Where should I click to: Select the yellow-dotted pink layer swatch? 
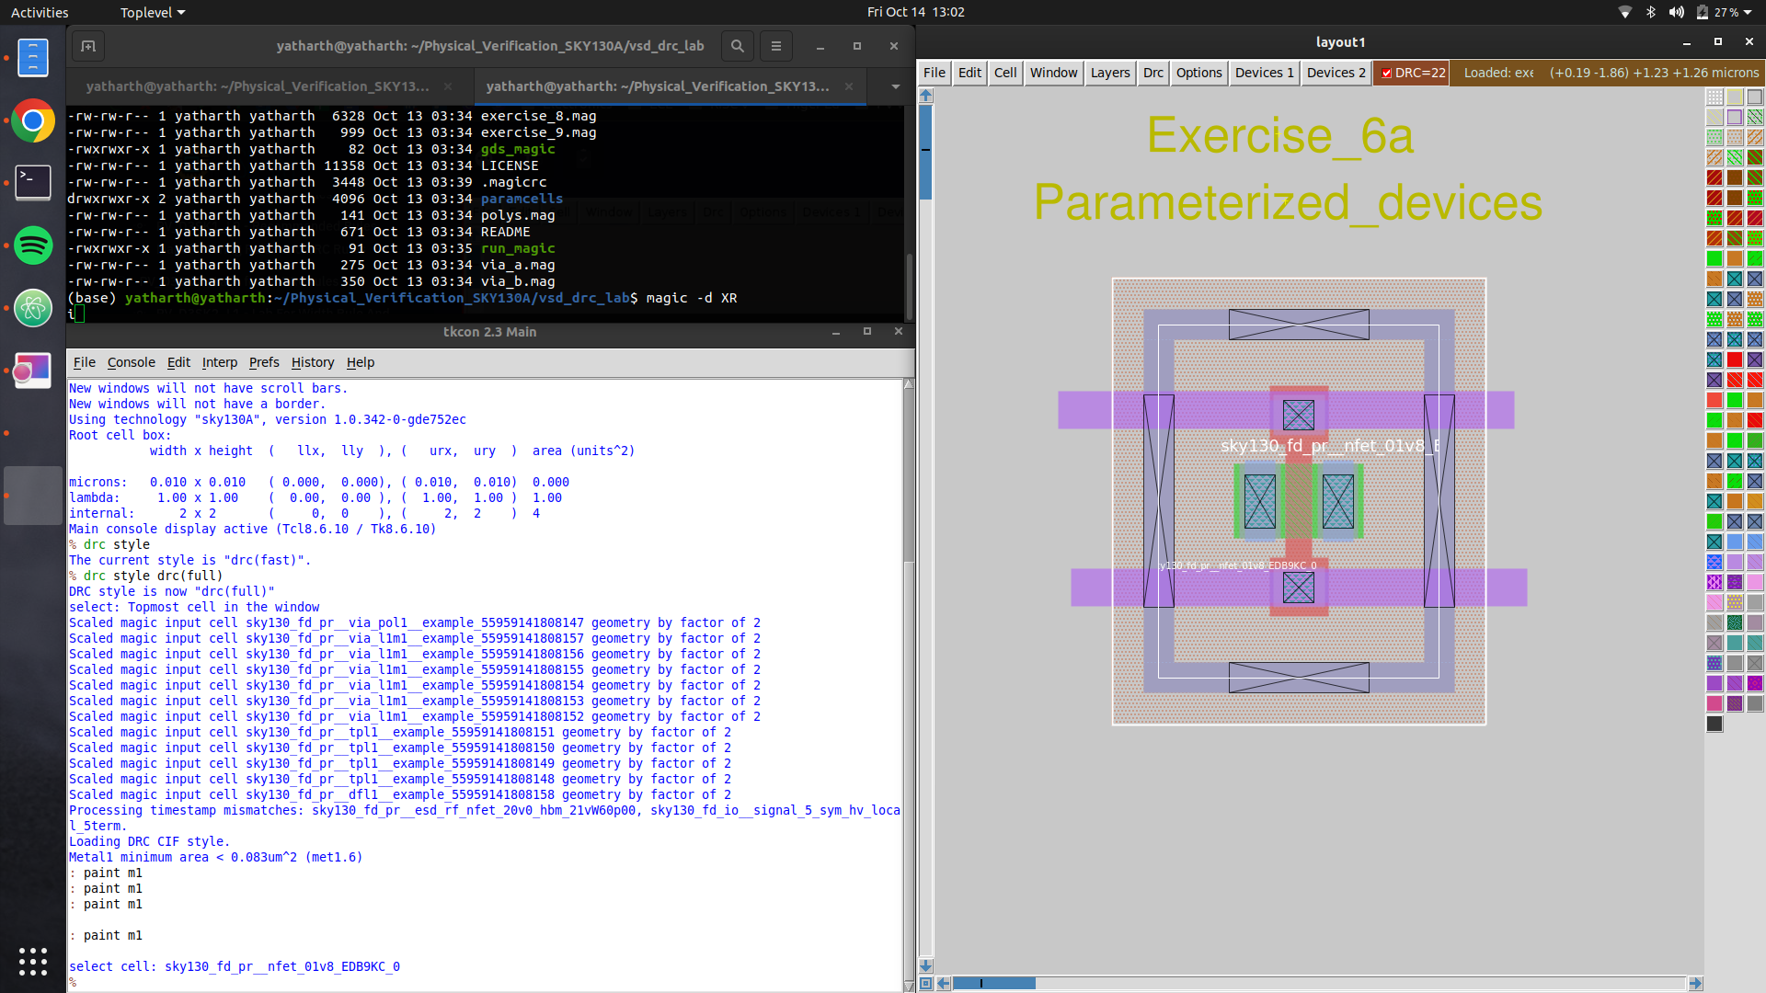point(1735,602)
